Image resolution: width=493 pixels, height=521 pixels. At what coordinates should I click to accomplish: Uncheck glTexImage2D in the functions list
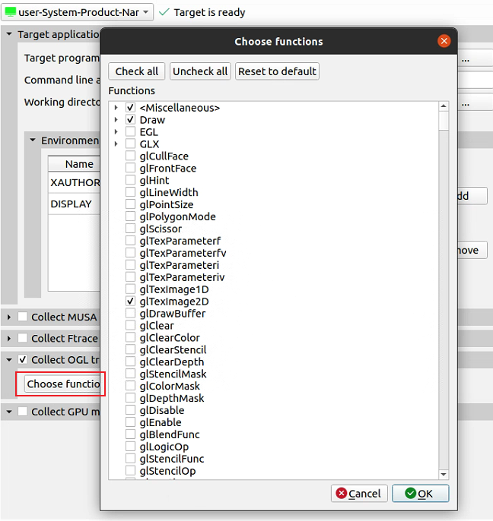coord(130,301)
